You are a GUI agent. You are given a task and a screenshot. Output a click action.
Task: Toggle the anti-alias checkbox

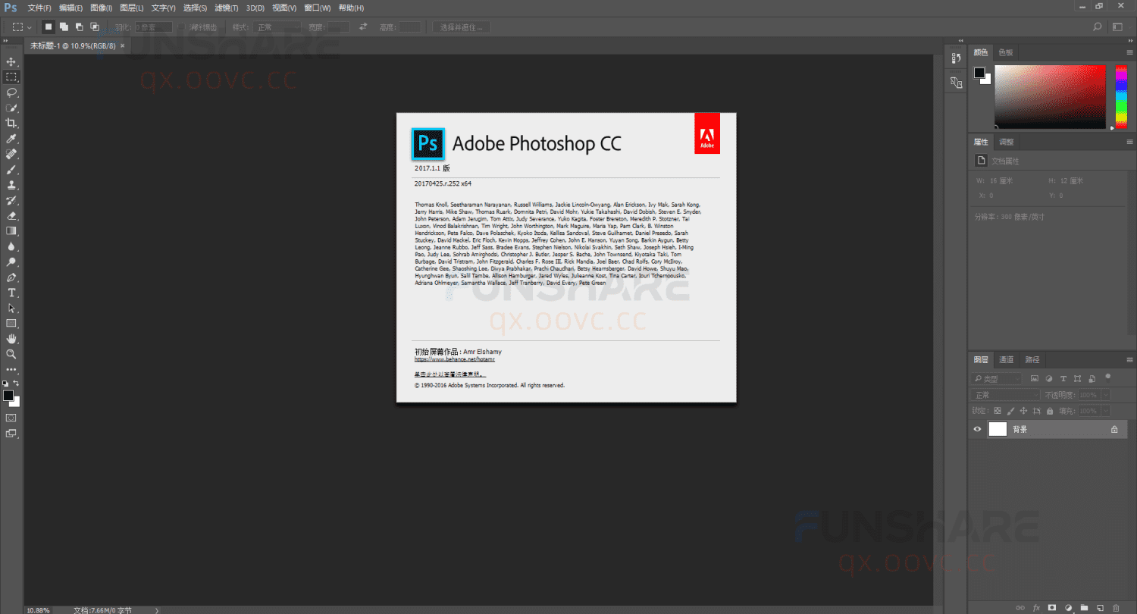click(182, 27)
